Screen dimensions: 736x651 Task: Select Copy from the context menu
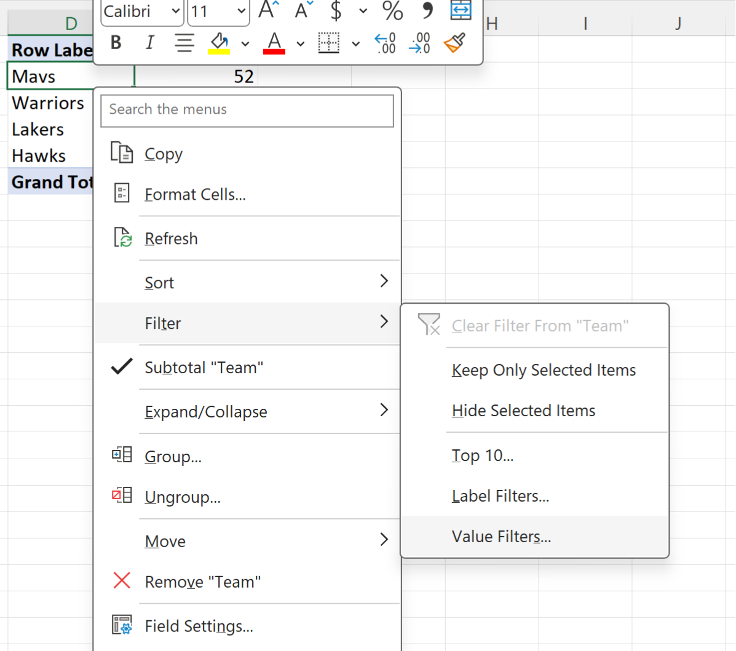[x=163, y=154]
